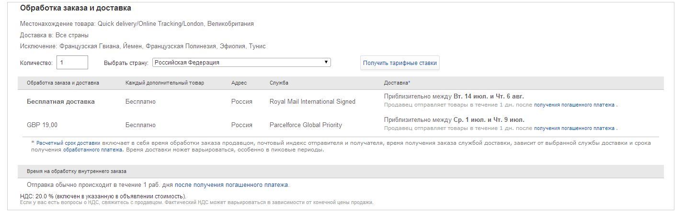Click the Каждый дополнительный товар column header
Screen dimensions: 684x216
(165, 83)
